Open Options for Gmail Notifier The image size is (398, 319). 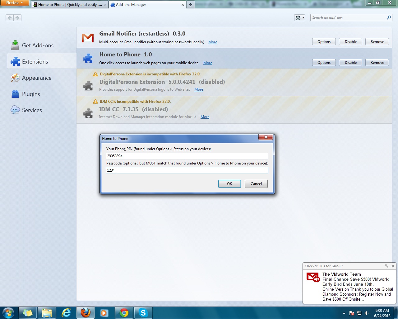pos(324,42)
